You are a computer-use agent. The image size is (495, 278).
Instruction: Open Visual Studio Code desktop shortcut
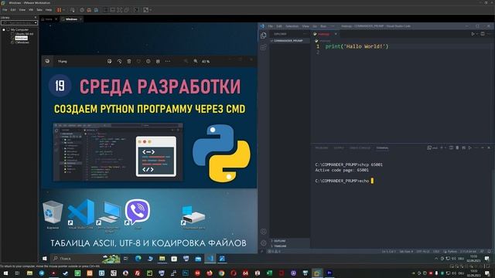click(x=81, y=214)
